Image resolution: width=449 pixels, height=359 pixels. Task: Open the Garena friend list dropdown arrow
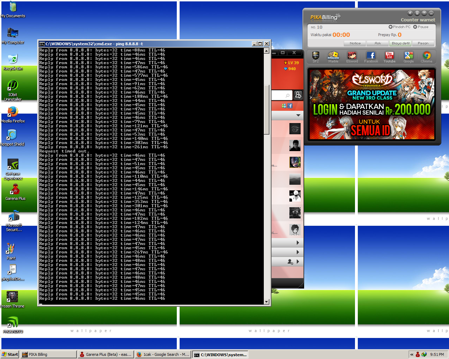pyautogui.click(x=298, y=115)
